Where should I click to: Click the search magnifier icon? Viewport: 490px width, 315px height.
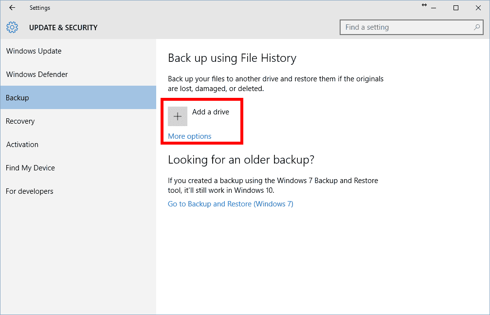476,28
